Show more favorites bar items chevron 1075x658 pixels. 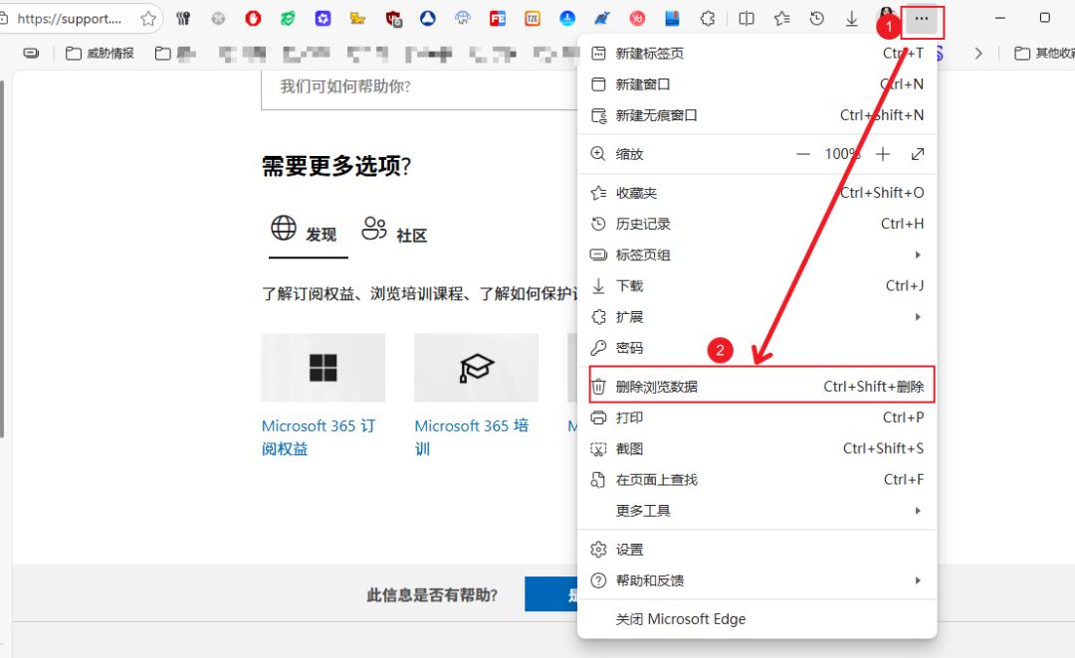tap(978, 53)
